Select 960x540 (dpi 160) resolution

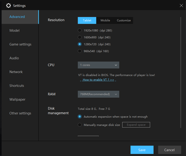click(80, 51)
